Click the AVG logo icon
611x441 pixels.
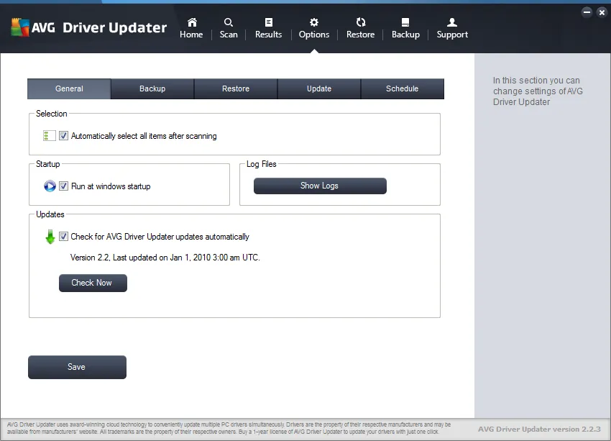coord(20,27)
